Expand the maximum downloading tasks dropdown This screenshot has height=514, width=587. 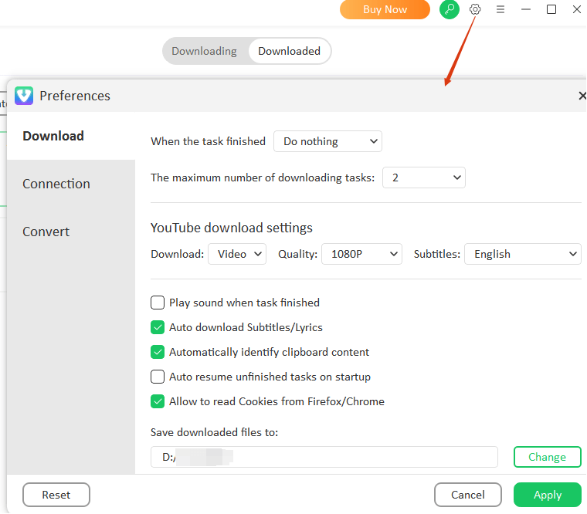[x=423, y=178]
